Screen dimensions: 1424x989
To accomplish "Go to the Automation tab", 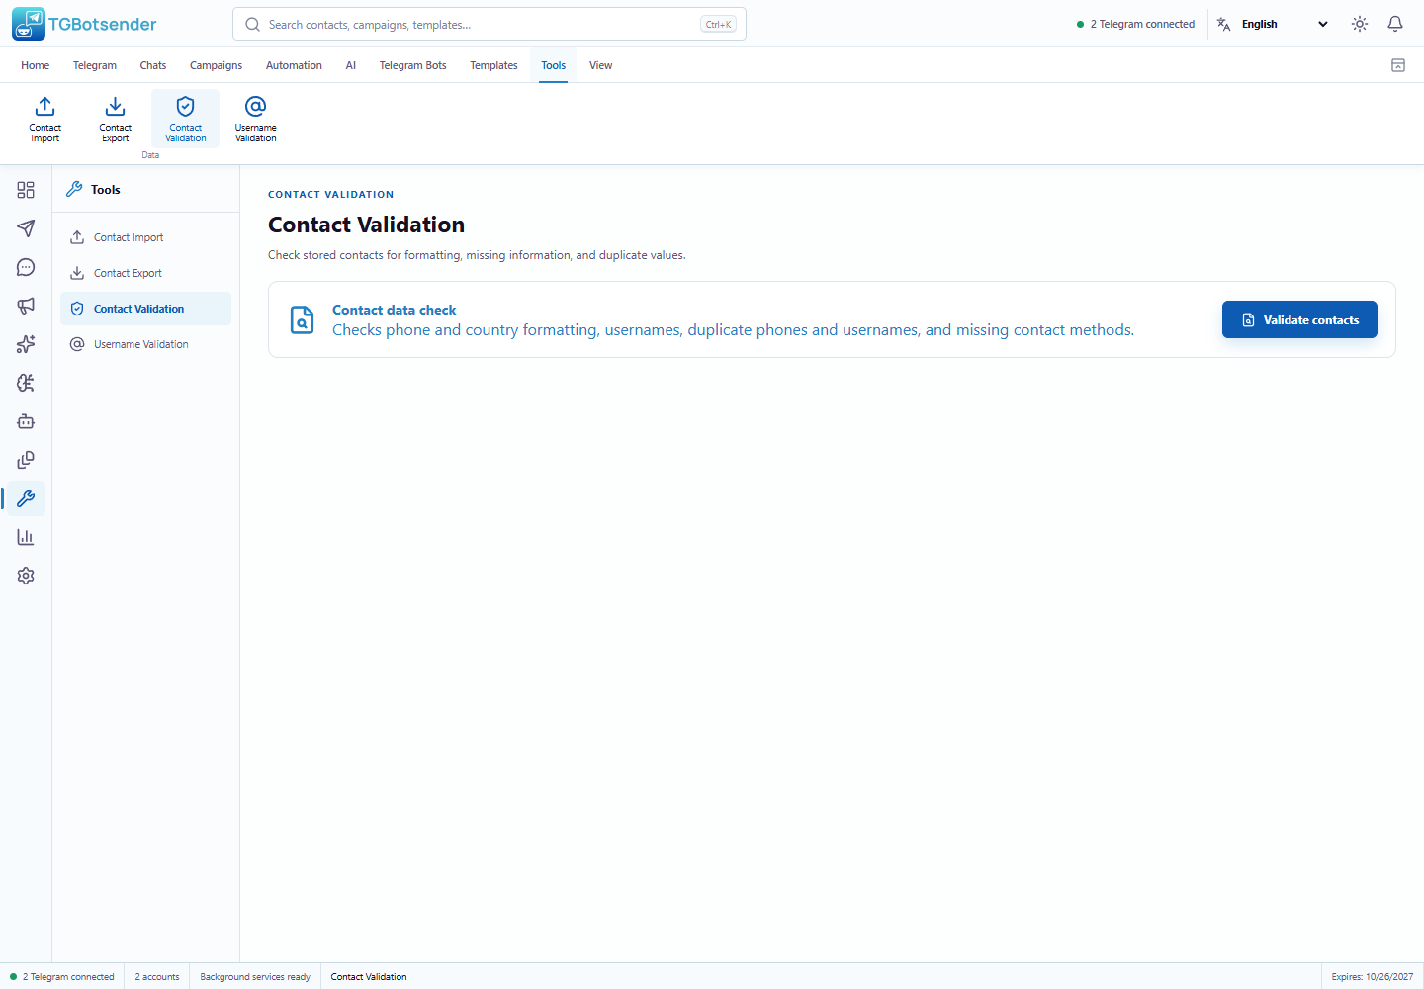I will click(x=294, y=65).
